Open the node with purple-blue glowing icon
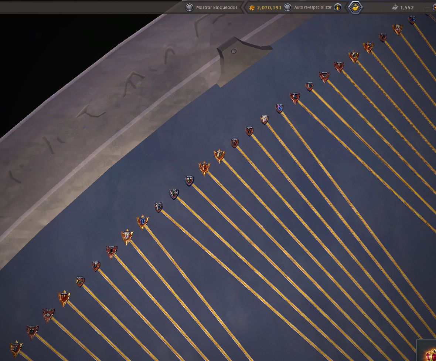Viewport: 436px width, 361px height. pos(279,108)
